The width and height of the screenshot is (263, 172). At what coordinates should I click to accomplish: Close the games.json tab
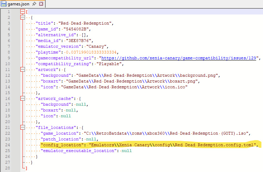click(41, 4)
